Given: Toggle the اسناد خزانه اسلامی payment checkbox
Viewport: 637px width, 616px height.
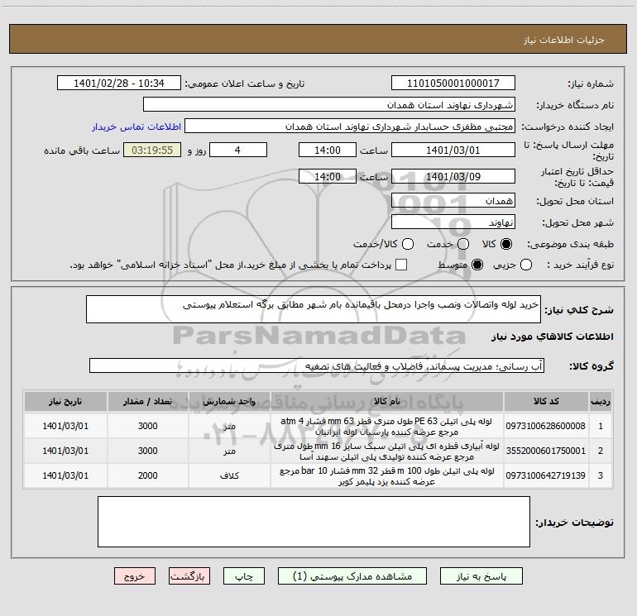Looking at the screenshot, I should (401, 265).
